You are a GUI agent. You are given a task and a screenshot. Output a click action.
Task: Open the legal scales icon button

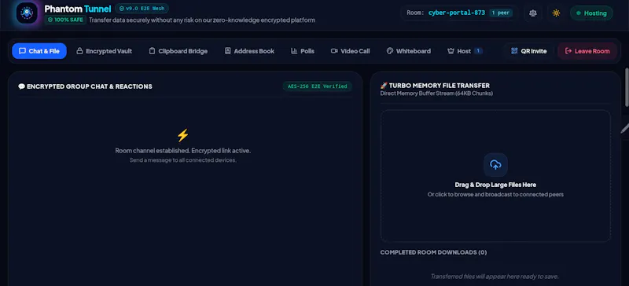[x=533, y=13]
